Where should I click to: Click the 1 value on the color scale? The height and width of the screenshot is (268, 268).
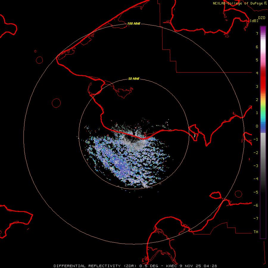click(257, 113)
